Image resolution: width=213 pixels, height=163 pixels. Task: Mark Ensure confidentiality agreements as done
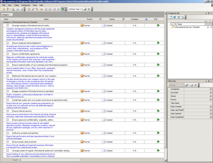pyautogui.click(x=8, y=54)
